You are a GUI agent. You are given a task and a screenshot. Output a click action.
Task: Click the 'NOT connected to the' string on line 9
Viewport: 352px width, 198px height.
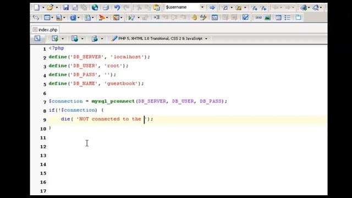click(111, 119)
